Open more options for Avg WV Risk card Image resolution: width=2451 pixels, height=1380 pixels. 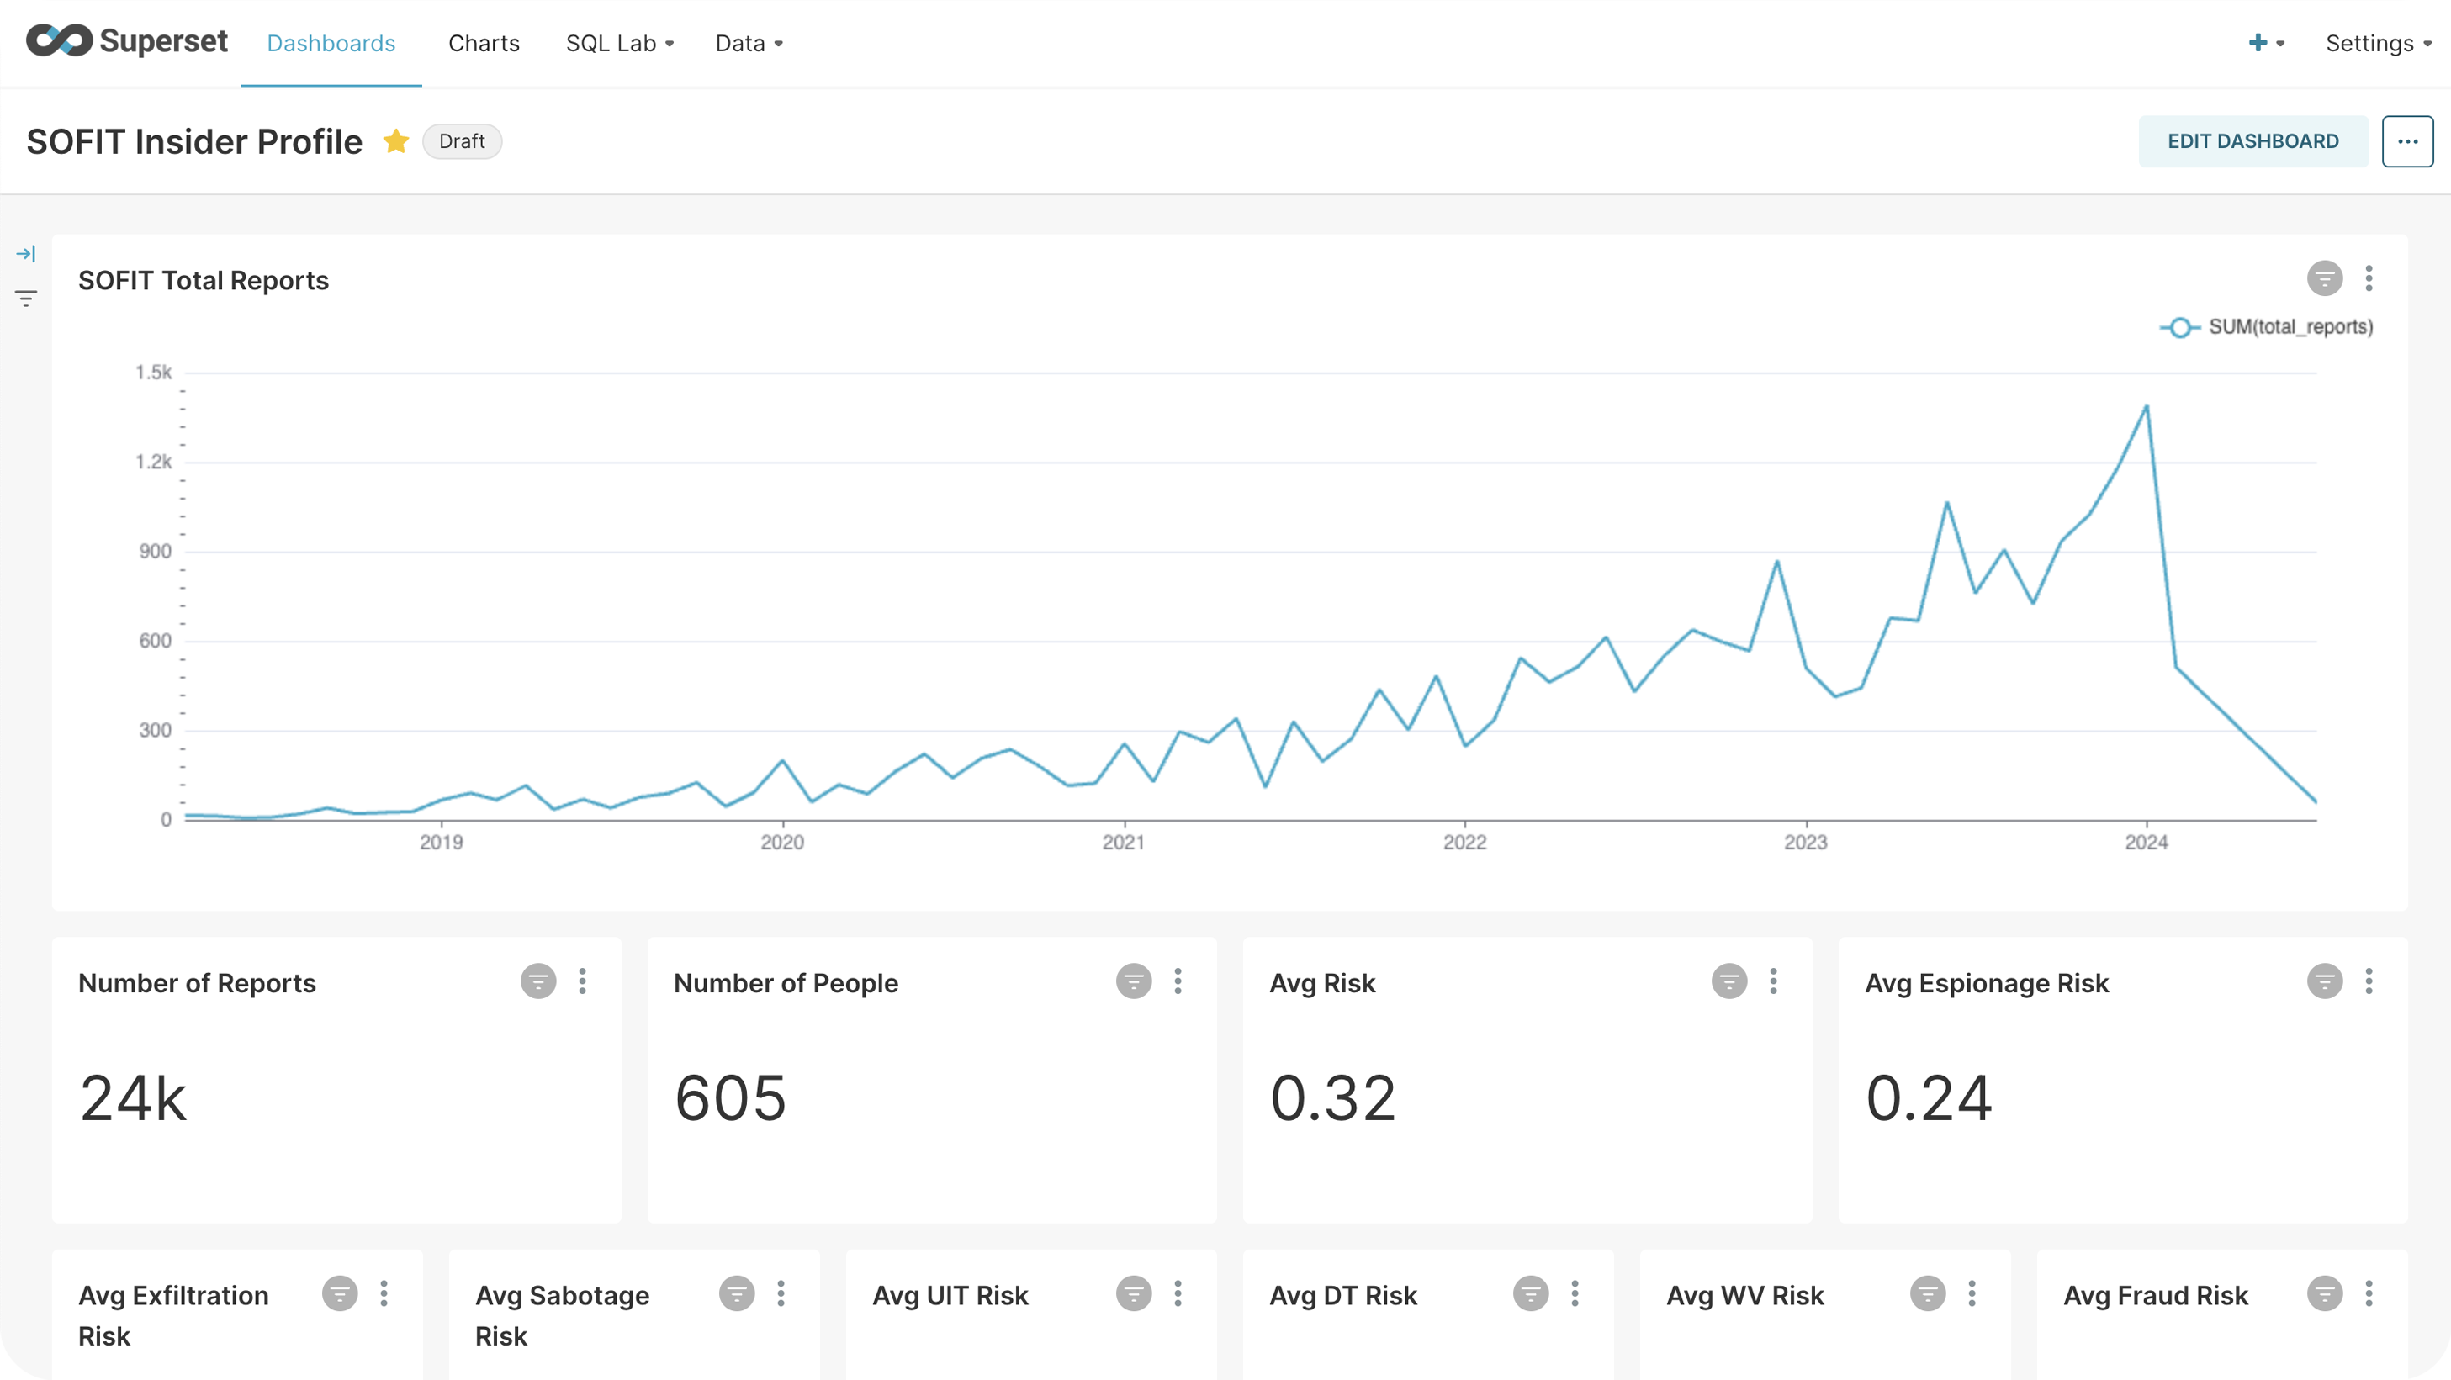click(x=1972, y=1293)
